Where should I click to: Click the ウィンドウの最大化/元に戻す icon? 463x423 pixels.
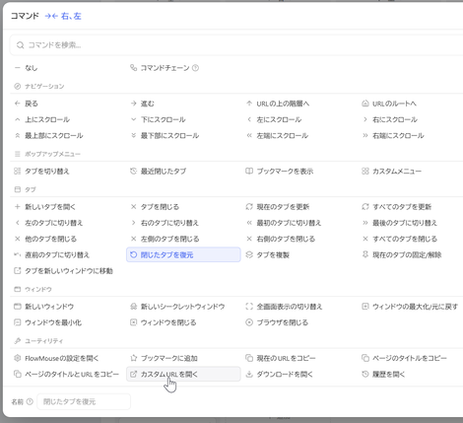coord(365,307)
